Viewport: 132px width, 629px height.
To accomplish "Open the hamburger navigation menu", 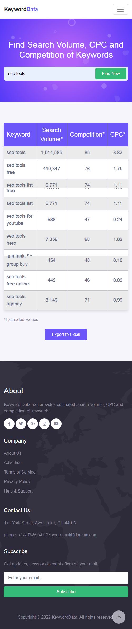I will point(120,9).
